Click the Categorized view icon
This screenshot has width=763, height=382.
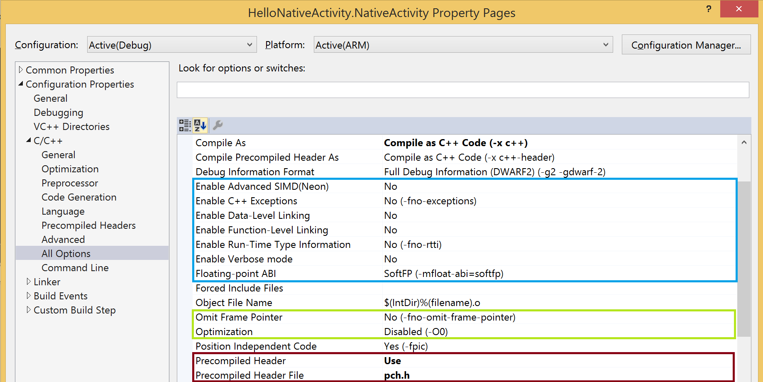click(185, 125)
